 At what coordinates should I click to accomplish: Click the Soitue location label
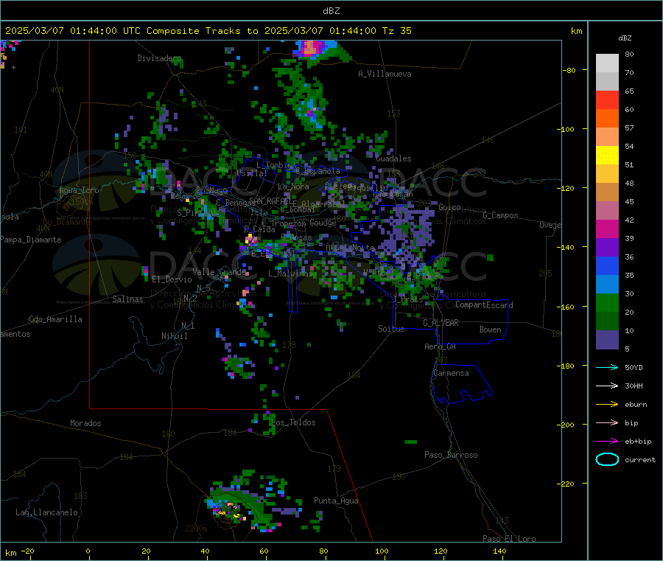pos(391,329)
